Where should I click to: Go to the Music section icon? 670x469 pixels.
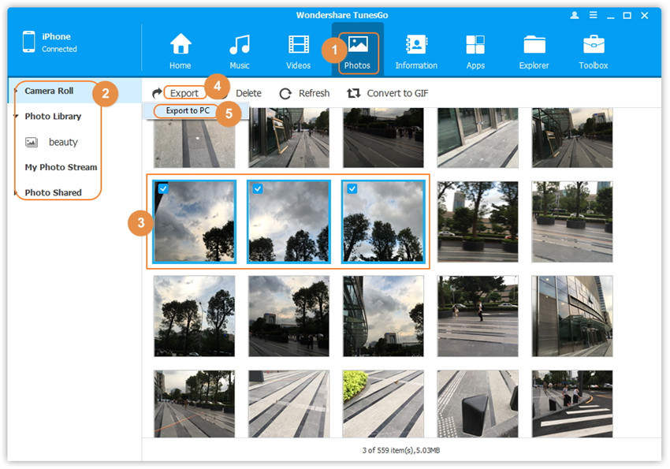[240, 45]
